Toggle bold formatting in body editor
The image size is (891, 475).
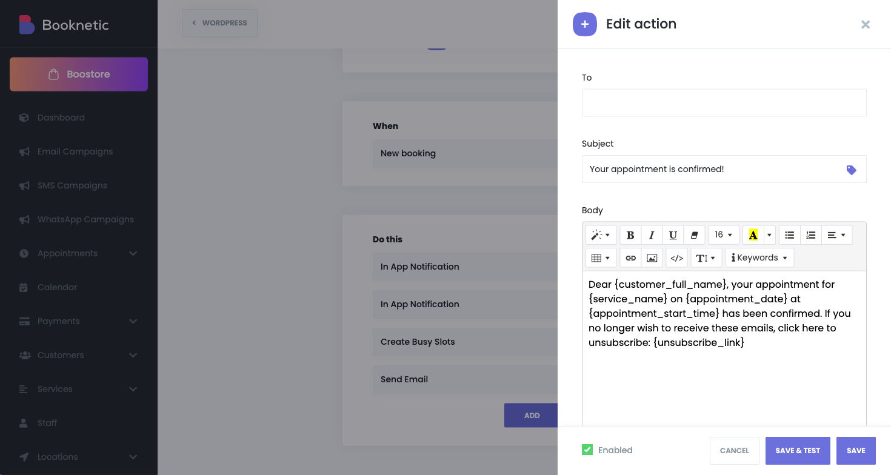click(x=630, y=235)
